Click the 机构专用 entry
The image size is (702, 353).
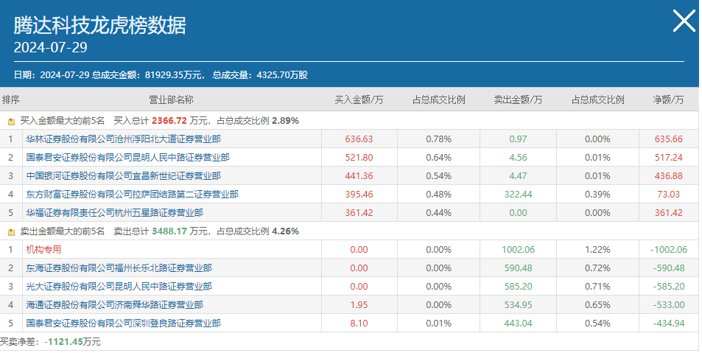[43, 250]
